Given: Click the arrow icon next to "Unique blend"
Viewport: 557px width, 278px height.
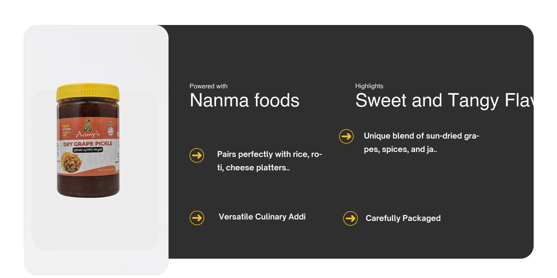Looking at the screenshot, I should [346, 136].
